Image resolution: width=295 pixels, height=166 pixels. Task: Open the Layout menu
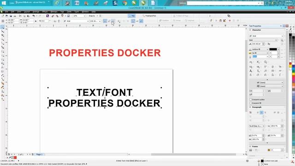(x=27, y=12)
